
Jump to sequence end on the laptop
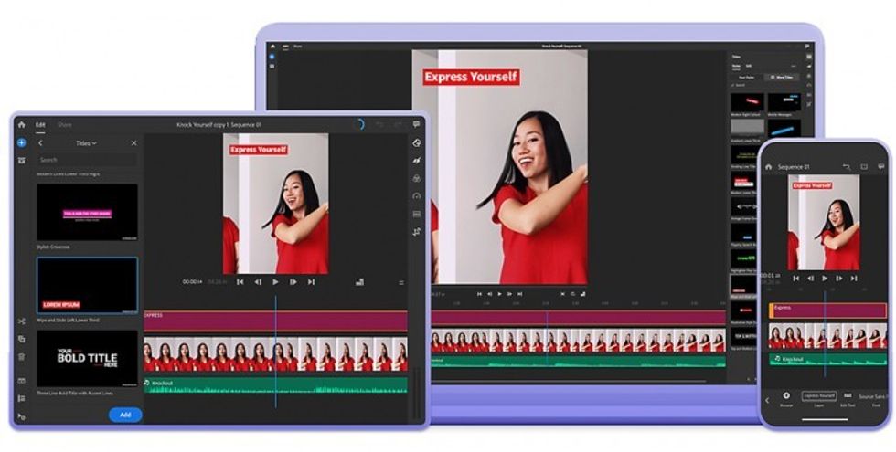[x=520, y=294]
